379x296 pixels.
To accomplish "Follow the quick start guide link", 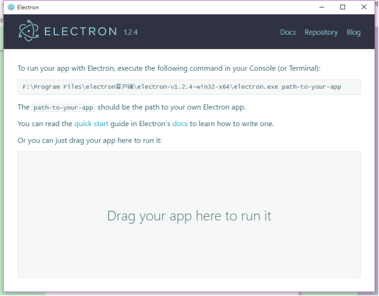I will (91, 123).
